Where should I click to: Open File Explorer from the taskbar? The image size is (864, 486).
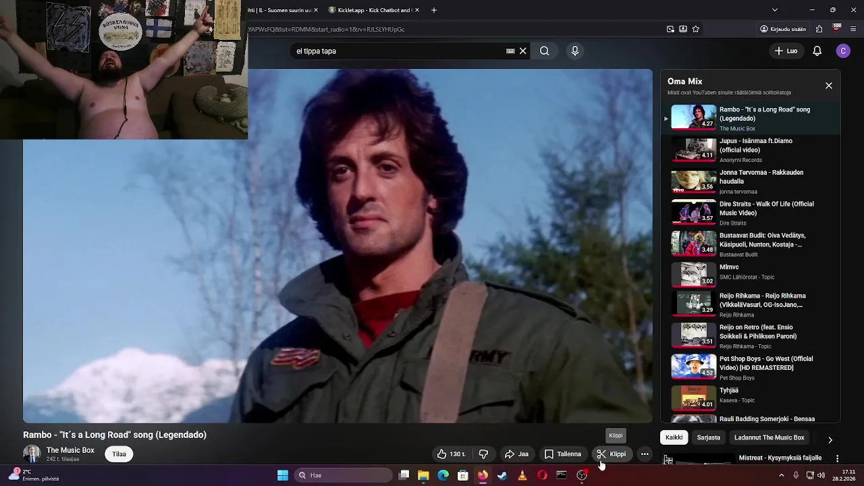pyautogui.click(x=423, y=475)
